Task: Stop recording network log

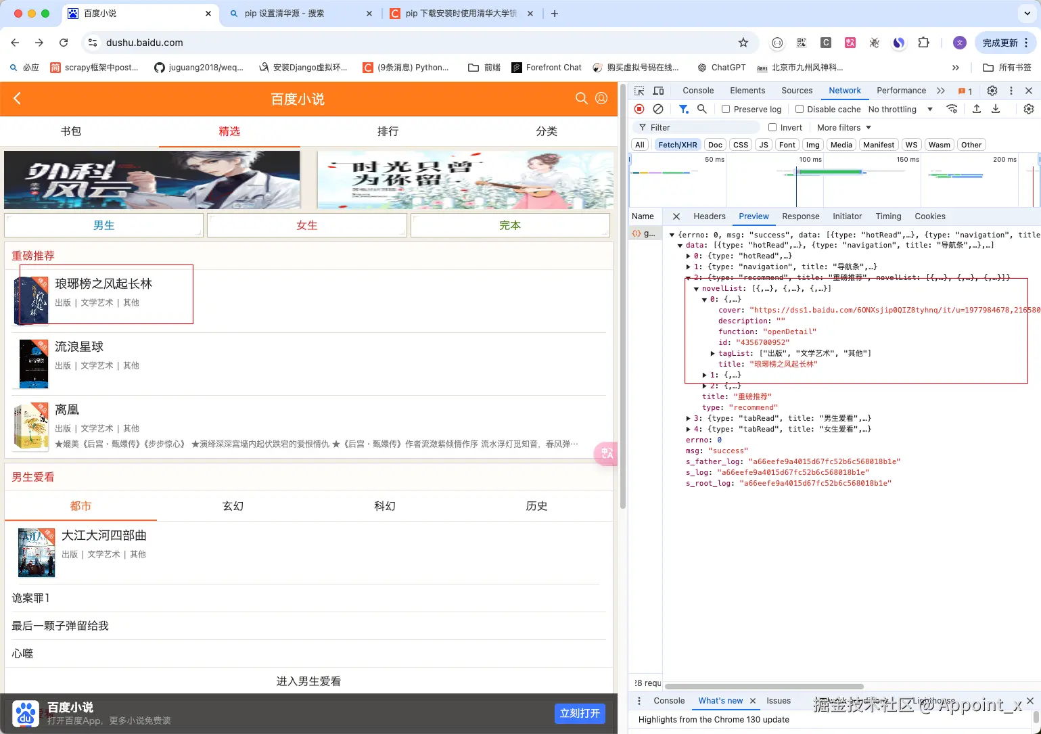Action: [639, 109]
